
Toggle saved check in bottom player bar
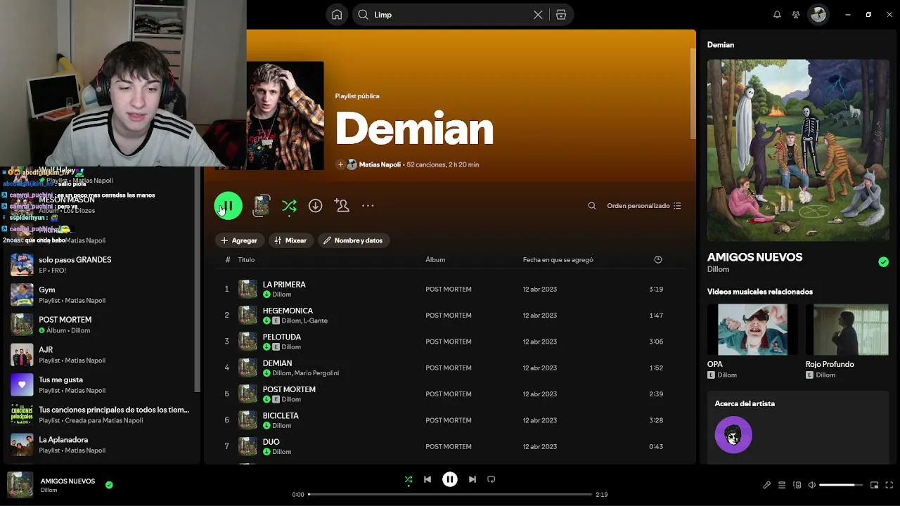(x=109, y=484)
